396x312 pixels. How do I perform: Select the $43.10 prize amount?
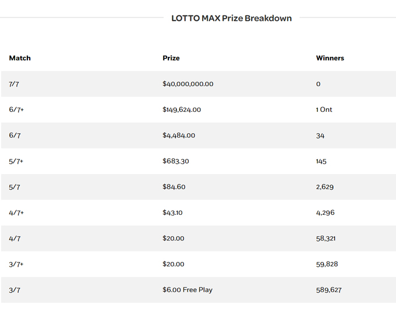172,212
